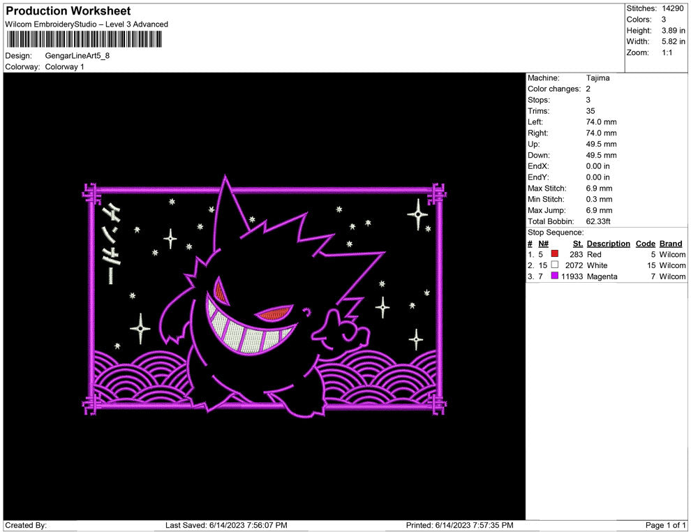Pick the magenta thread color swatch
Image resolution: width=691 pixels, height=532 pixels.
[555, 276]
